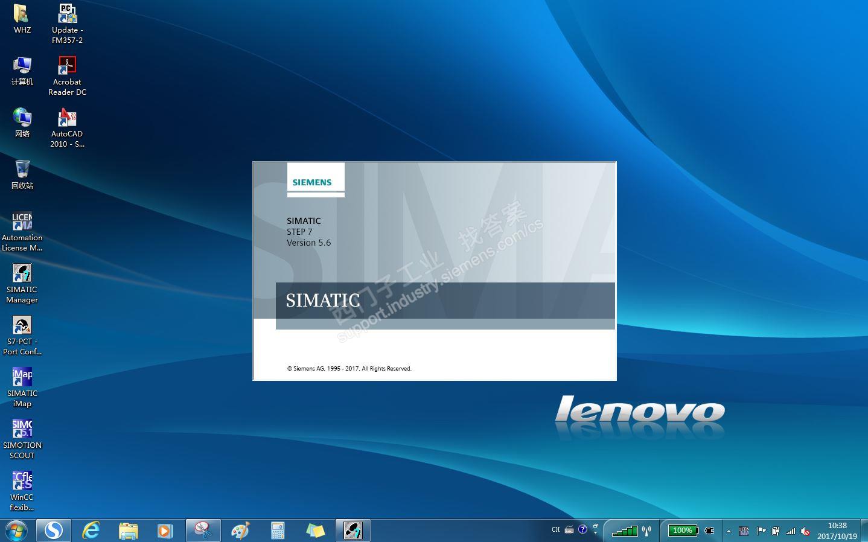
Task: Open the network signal tray icon
Action: point(791,531)
